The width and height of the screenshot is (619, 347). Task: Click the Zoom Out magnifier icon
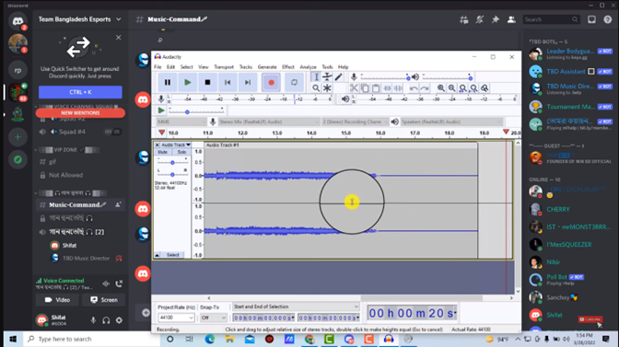pos(451,88)
